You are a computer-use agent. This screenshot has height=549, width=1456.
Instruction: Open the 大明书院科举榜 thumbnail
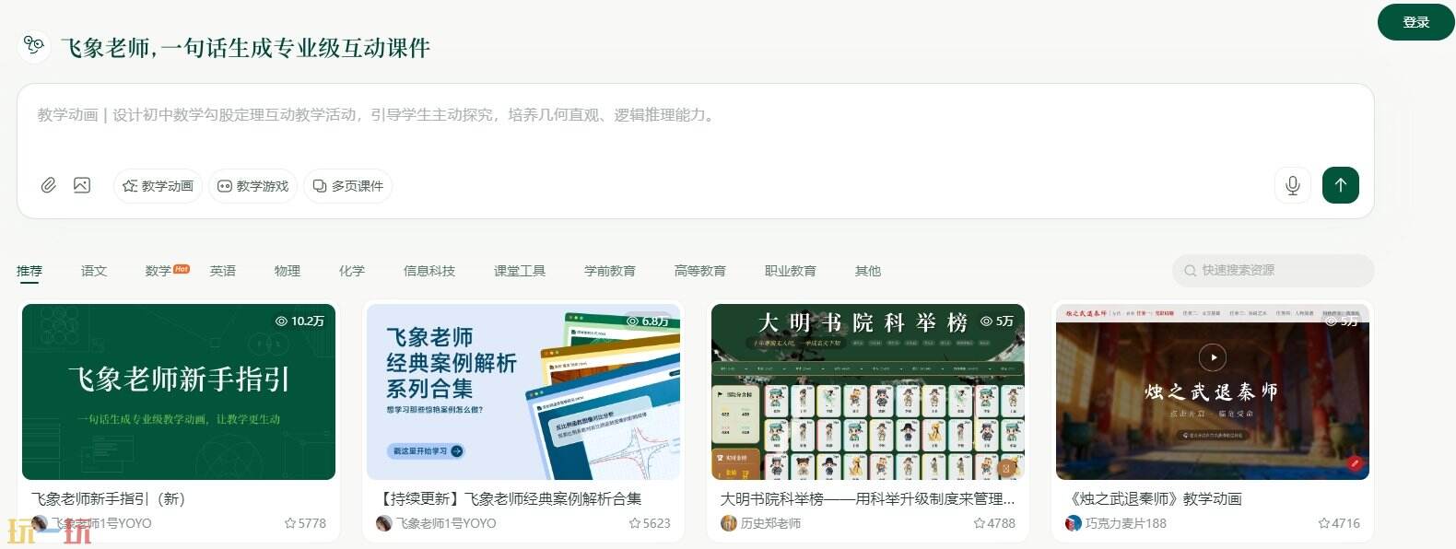click(x=868, y=391)
